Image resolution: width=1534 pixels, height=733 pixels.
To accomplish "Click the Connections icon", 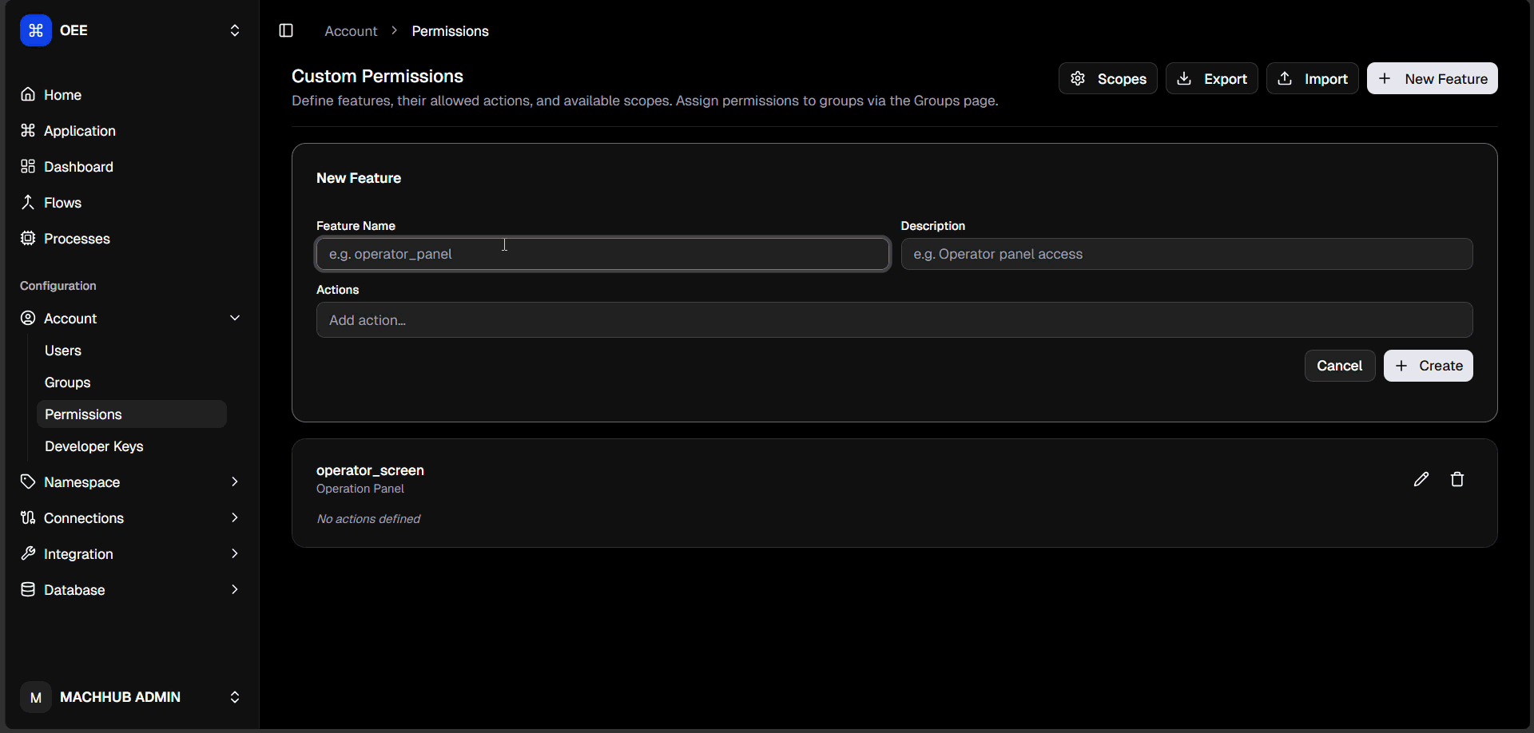I will (28, 517).
